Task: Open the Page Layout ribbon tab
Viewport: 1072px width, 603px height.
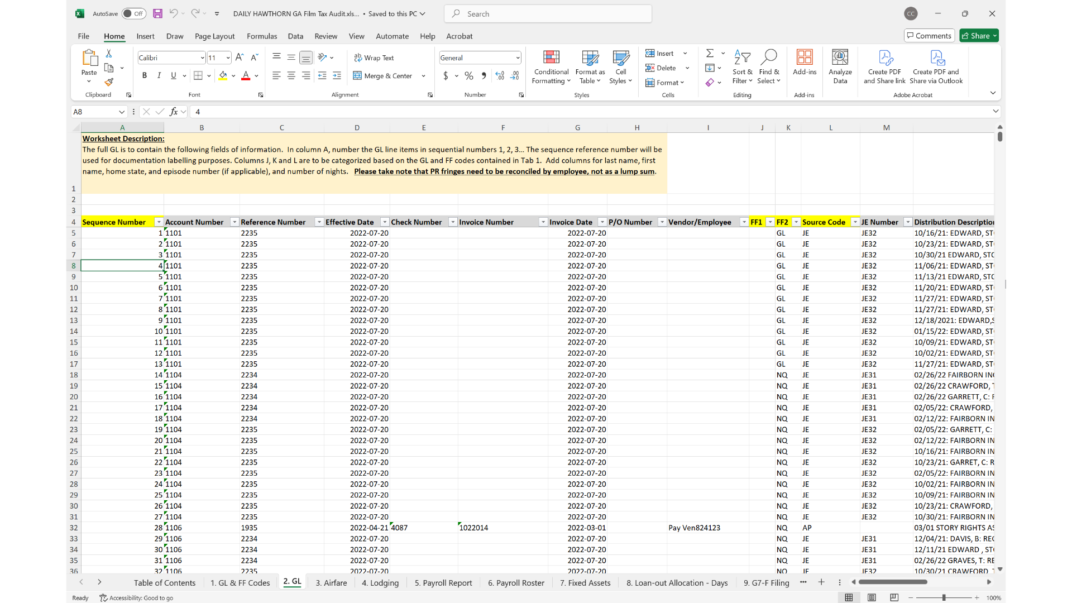Action: 214,36
